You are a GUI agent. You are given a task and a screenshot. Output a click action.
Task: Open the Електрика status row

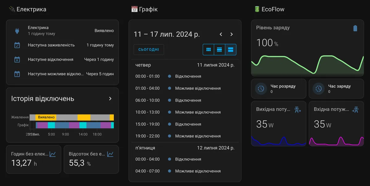coord(62,31)
